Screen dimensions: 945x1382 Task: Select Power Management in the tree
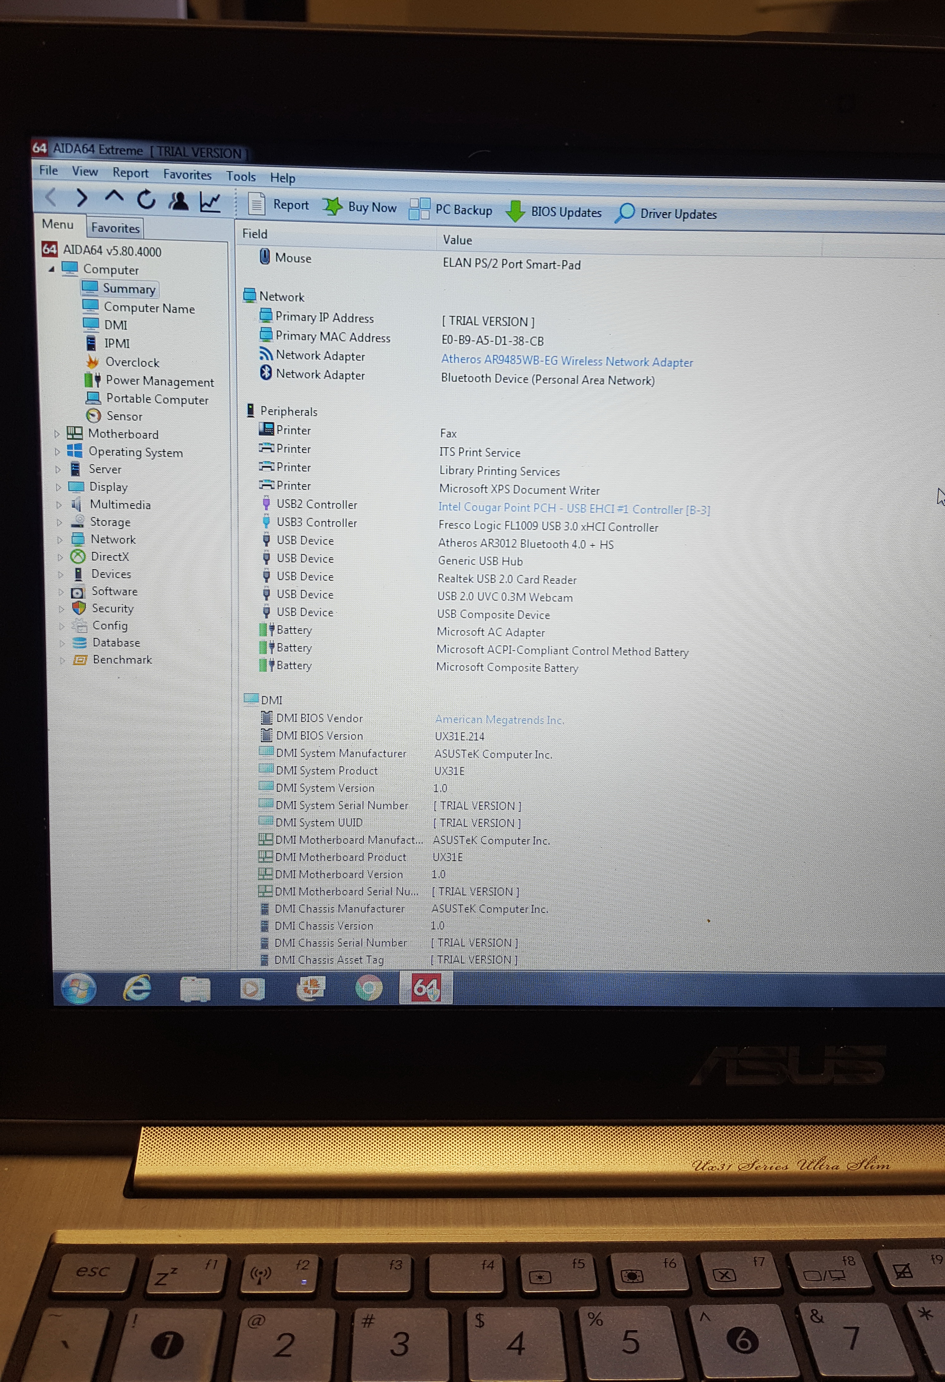click(x=159, y=381)
